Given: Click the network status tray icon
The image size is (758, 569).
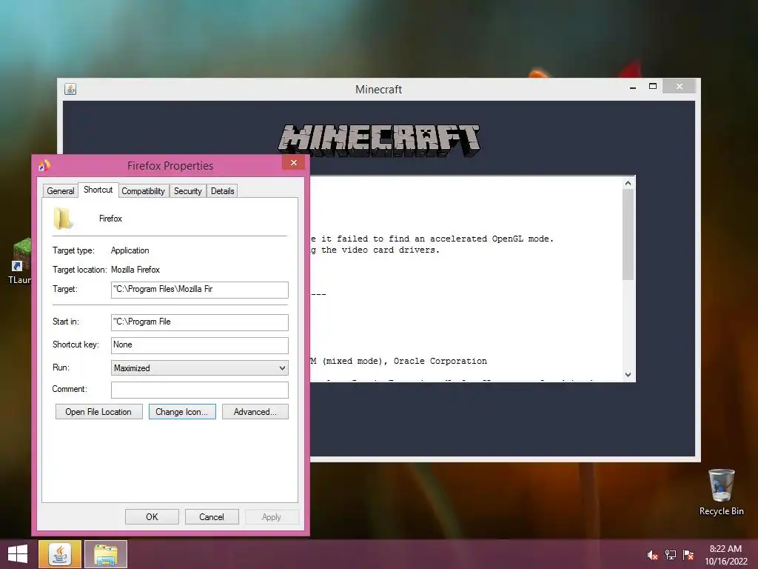Looking at the screenshot, I should coord(670,555).
